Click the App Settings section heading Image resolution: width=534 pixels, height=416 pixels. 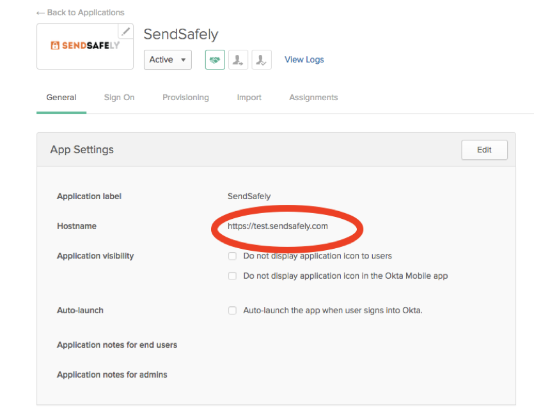82,149
